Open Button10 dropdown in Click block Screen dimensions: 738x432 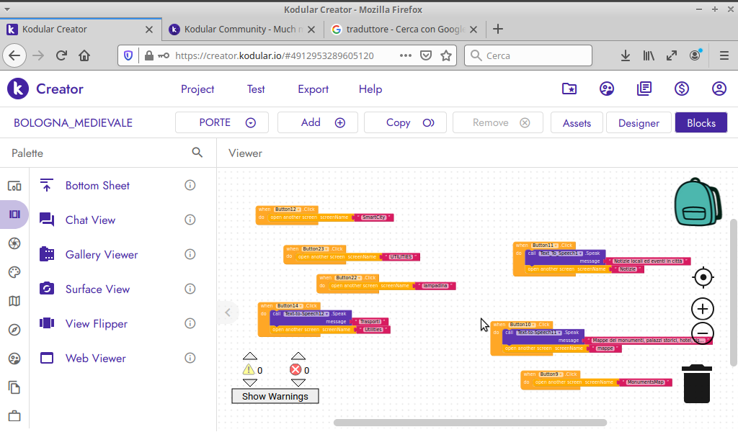pyautogui.click(x=523, y=324)
